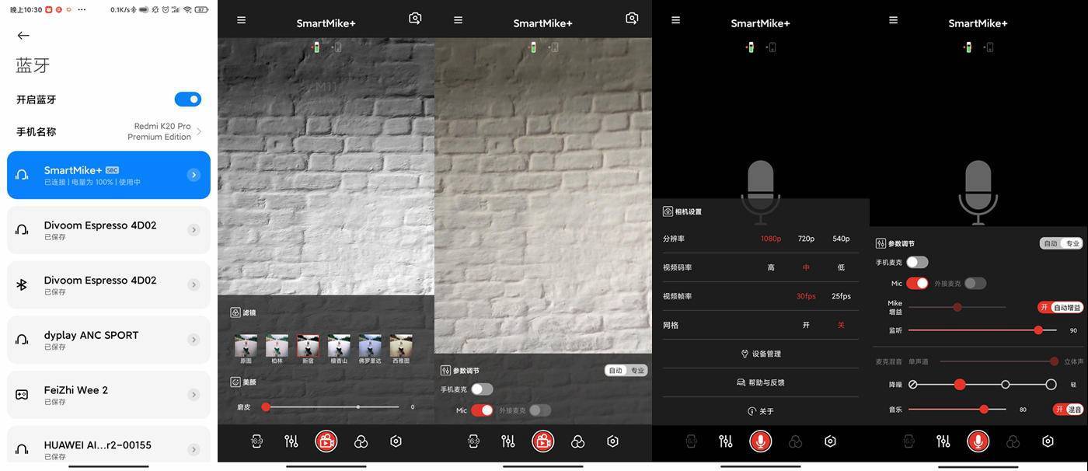Tap the video record button below 磨皮 slider
This screenshot has width=1088, height=471.
coord(326,441)
